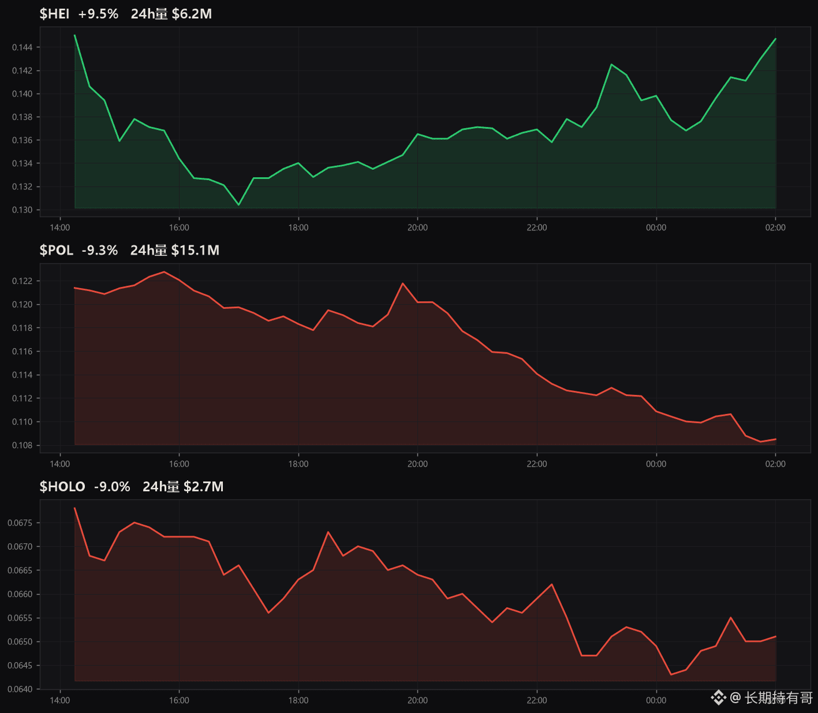This screenshot has width=818, height=713.
Task: Click the 16:00 time label under $HEI chart
Action: click(179, 227)
